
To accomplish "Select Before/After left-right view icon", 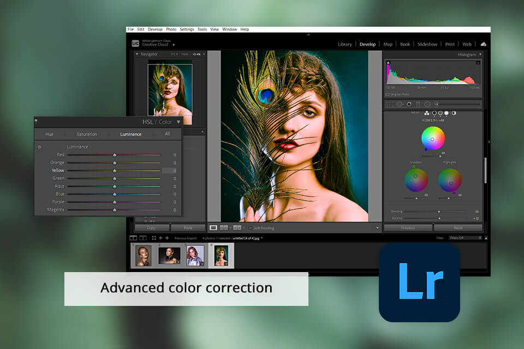I will click(x=224, y=228).
